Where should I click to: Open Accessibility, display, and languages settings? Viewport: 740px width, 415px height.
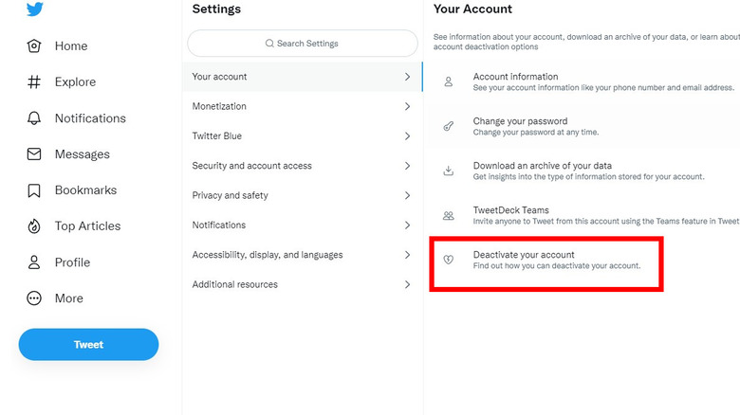point(268,255)
